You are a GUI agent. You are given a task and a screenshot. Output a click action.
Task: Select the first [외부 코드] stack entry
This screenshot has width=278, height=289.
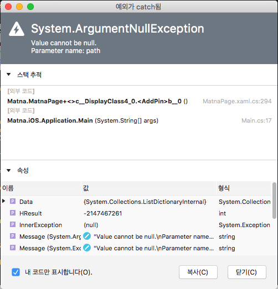pyautogui.click(x=21, y=91)
